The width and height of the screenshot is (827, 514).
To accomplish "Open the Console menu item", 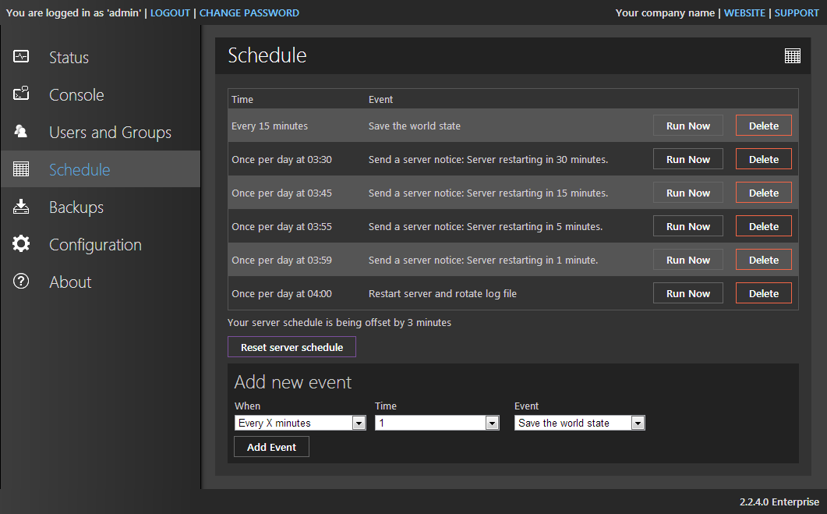I will (x=76, y=95).
